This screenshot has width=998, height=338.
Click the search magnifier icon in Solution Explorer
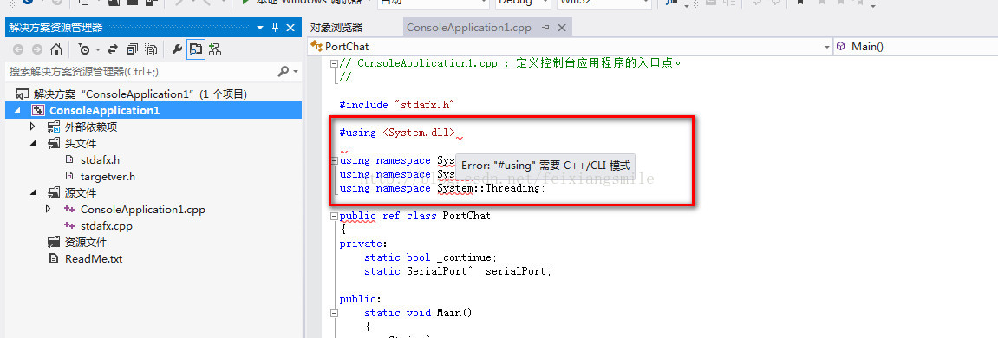point(284,72)
